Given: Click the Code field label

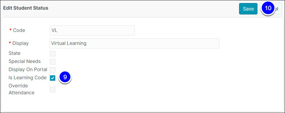Looking at the screenshot, I should (x=19, y=30).
